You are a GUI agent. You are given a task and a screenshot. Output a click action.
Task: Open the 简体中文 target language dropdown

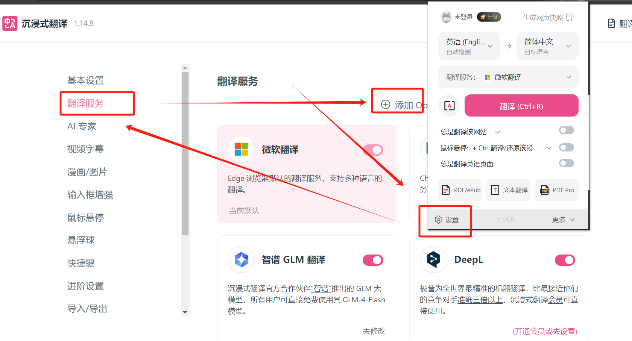pyautogui.click(x=547, y=46)
